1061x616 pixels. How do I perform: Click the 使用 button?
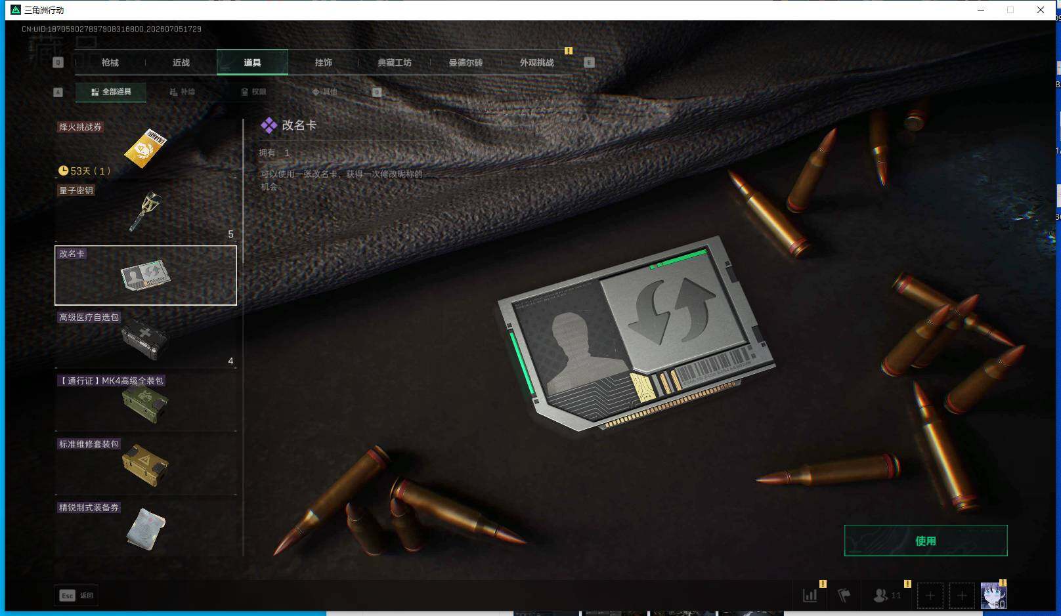point(926,541)
